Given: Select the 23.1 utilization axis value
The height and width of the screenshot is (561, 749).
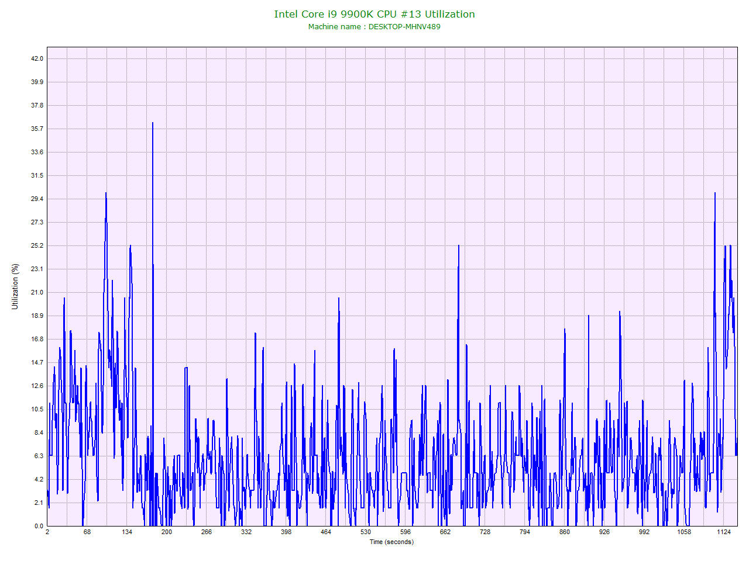Looking at the screenshot, I should pos(37,269).
